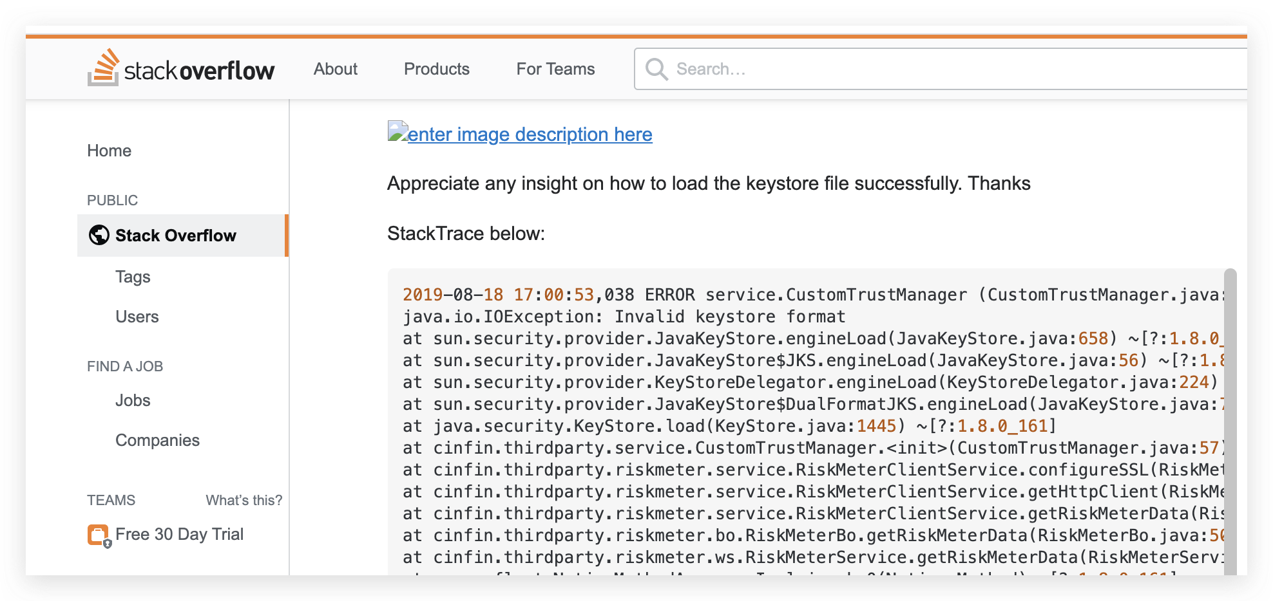The height and width of the screenshot is (601, 1273).
Task: Click the FIND A JOB heading
Action: pyautogui.click(x=125, y=366)
